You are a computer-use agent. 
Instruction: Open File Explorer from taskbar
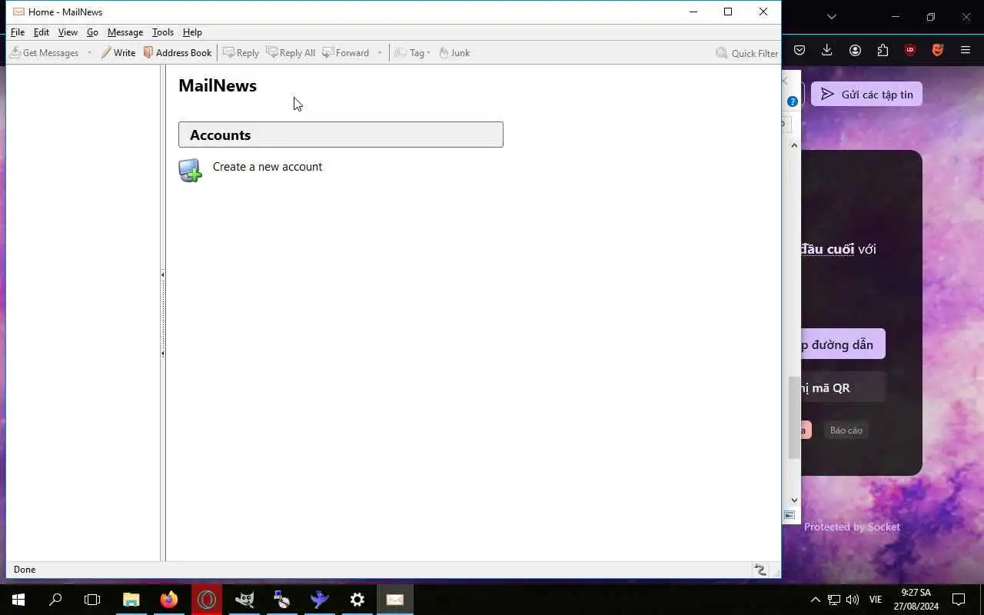pyautogui.click(x=131, y=600)
